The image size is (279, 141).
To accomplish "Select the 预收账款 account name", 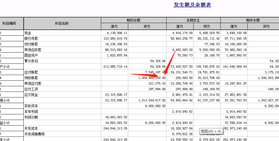I will (31, 78).
